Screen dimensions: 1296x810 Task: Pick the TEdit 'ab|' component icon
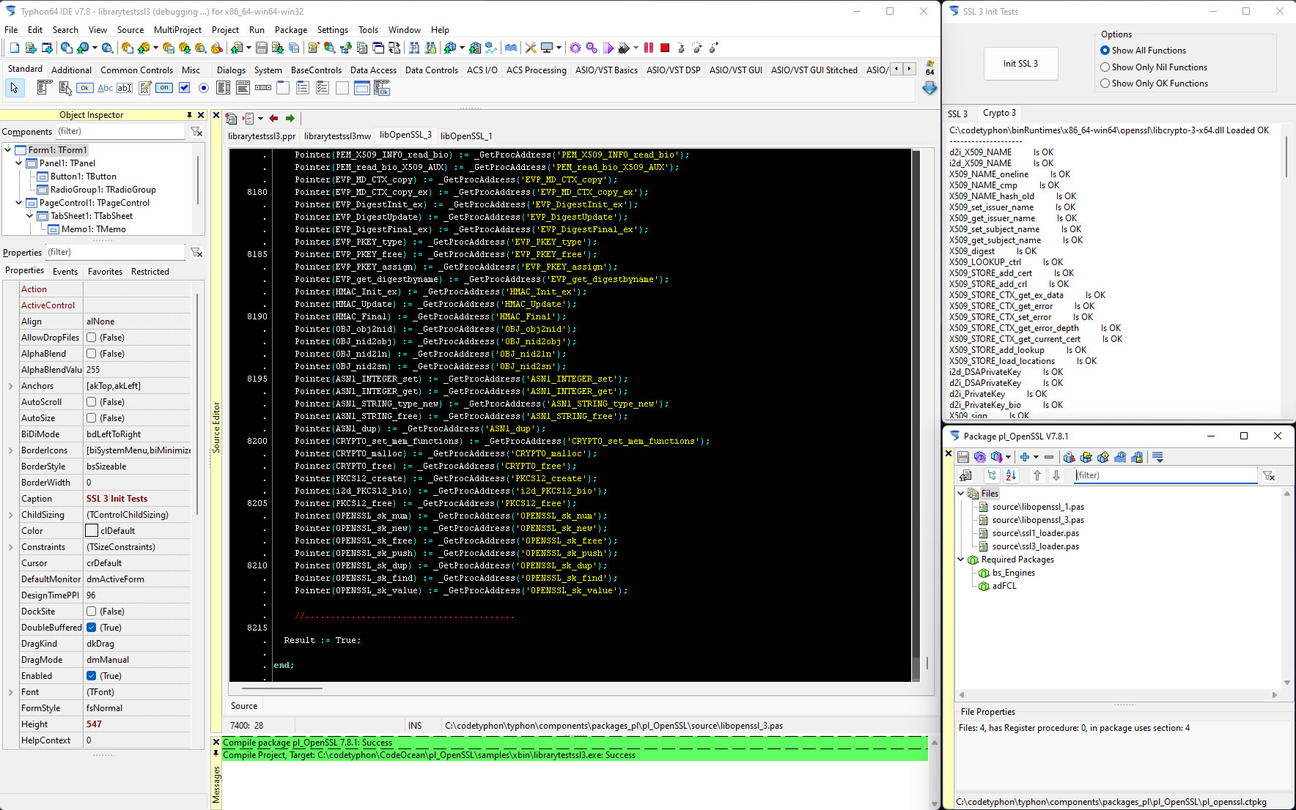[125, 88]
